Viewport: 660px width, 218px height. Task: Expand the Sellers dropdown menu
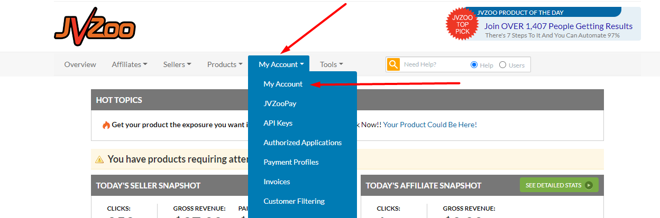[177, 64]
